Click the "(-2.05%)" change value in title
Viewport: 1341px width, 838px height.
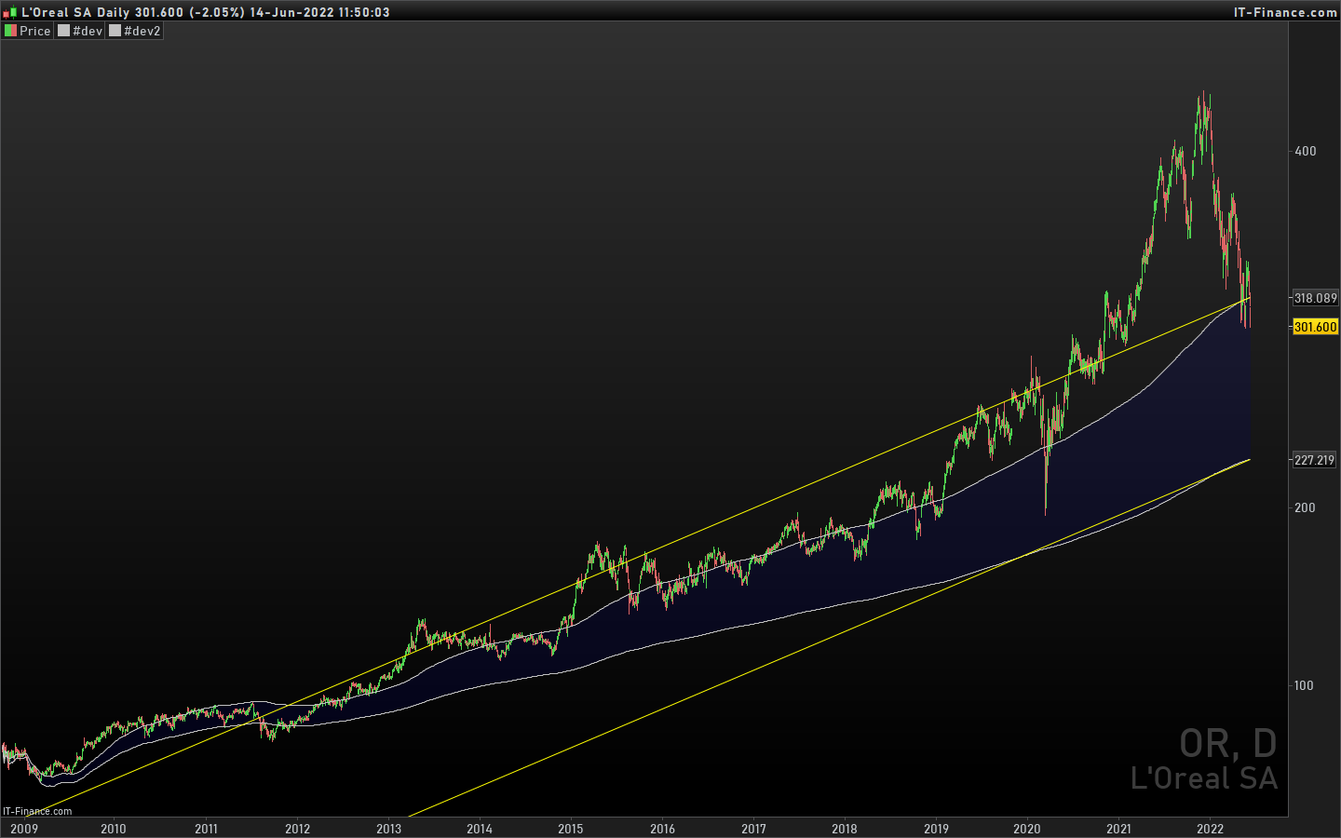tap(216, 12)
